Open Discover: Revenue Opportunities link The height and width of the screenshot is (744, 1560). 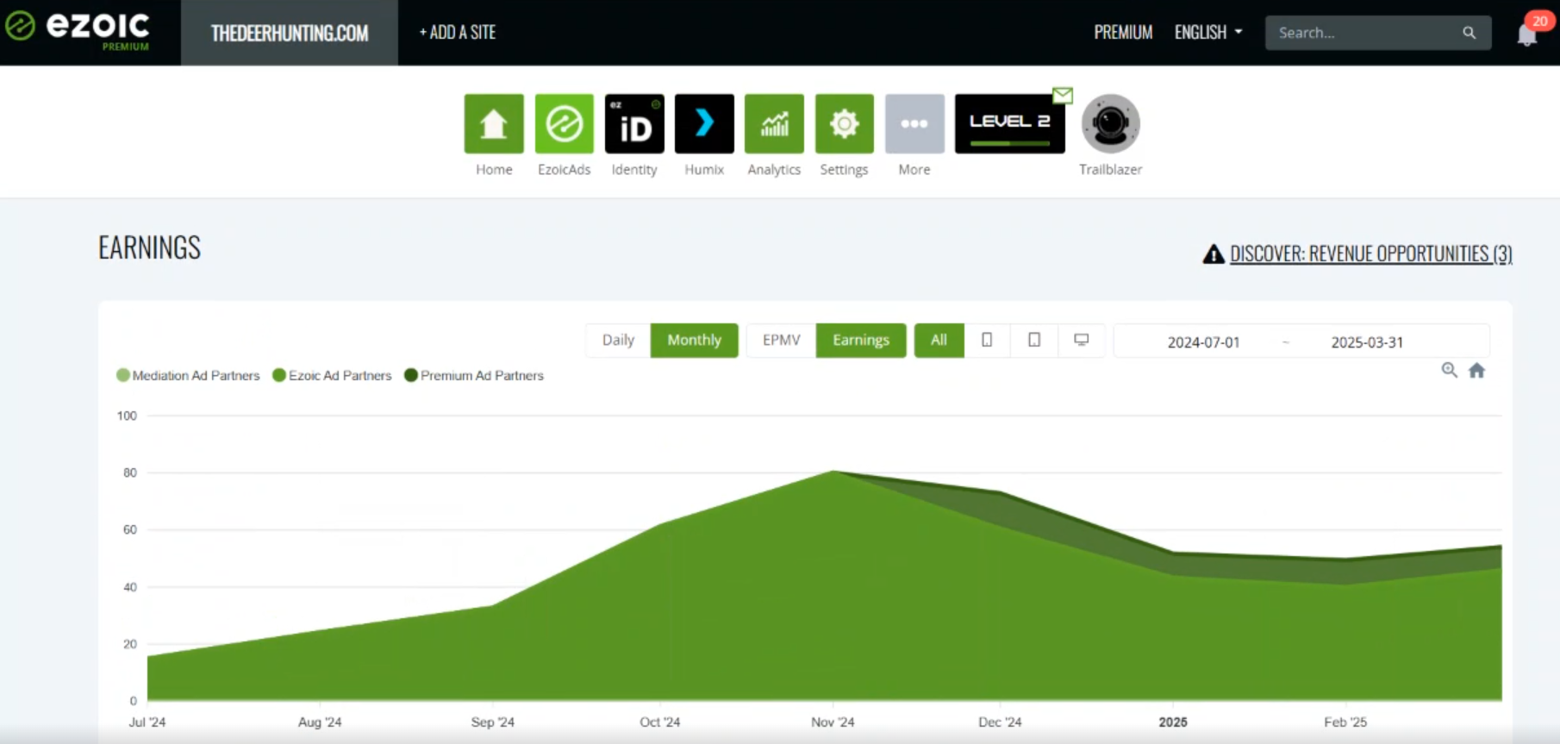click(1370, 253)
